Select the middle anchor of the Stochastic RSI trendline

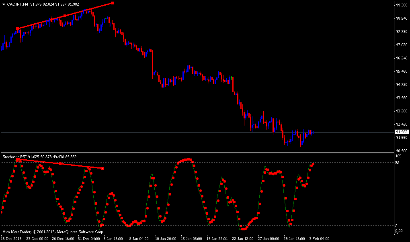tap(60, 164)
